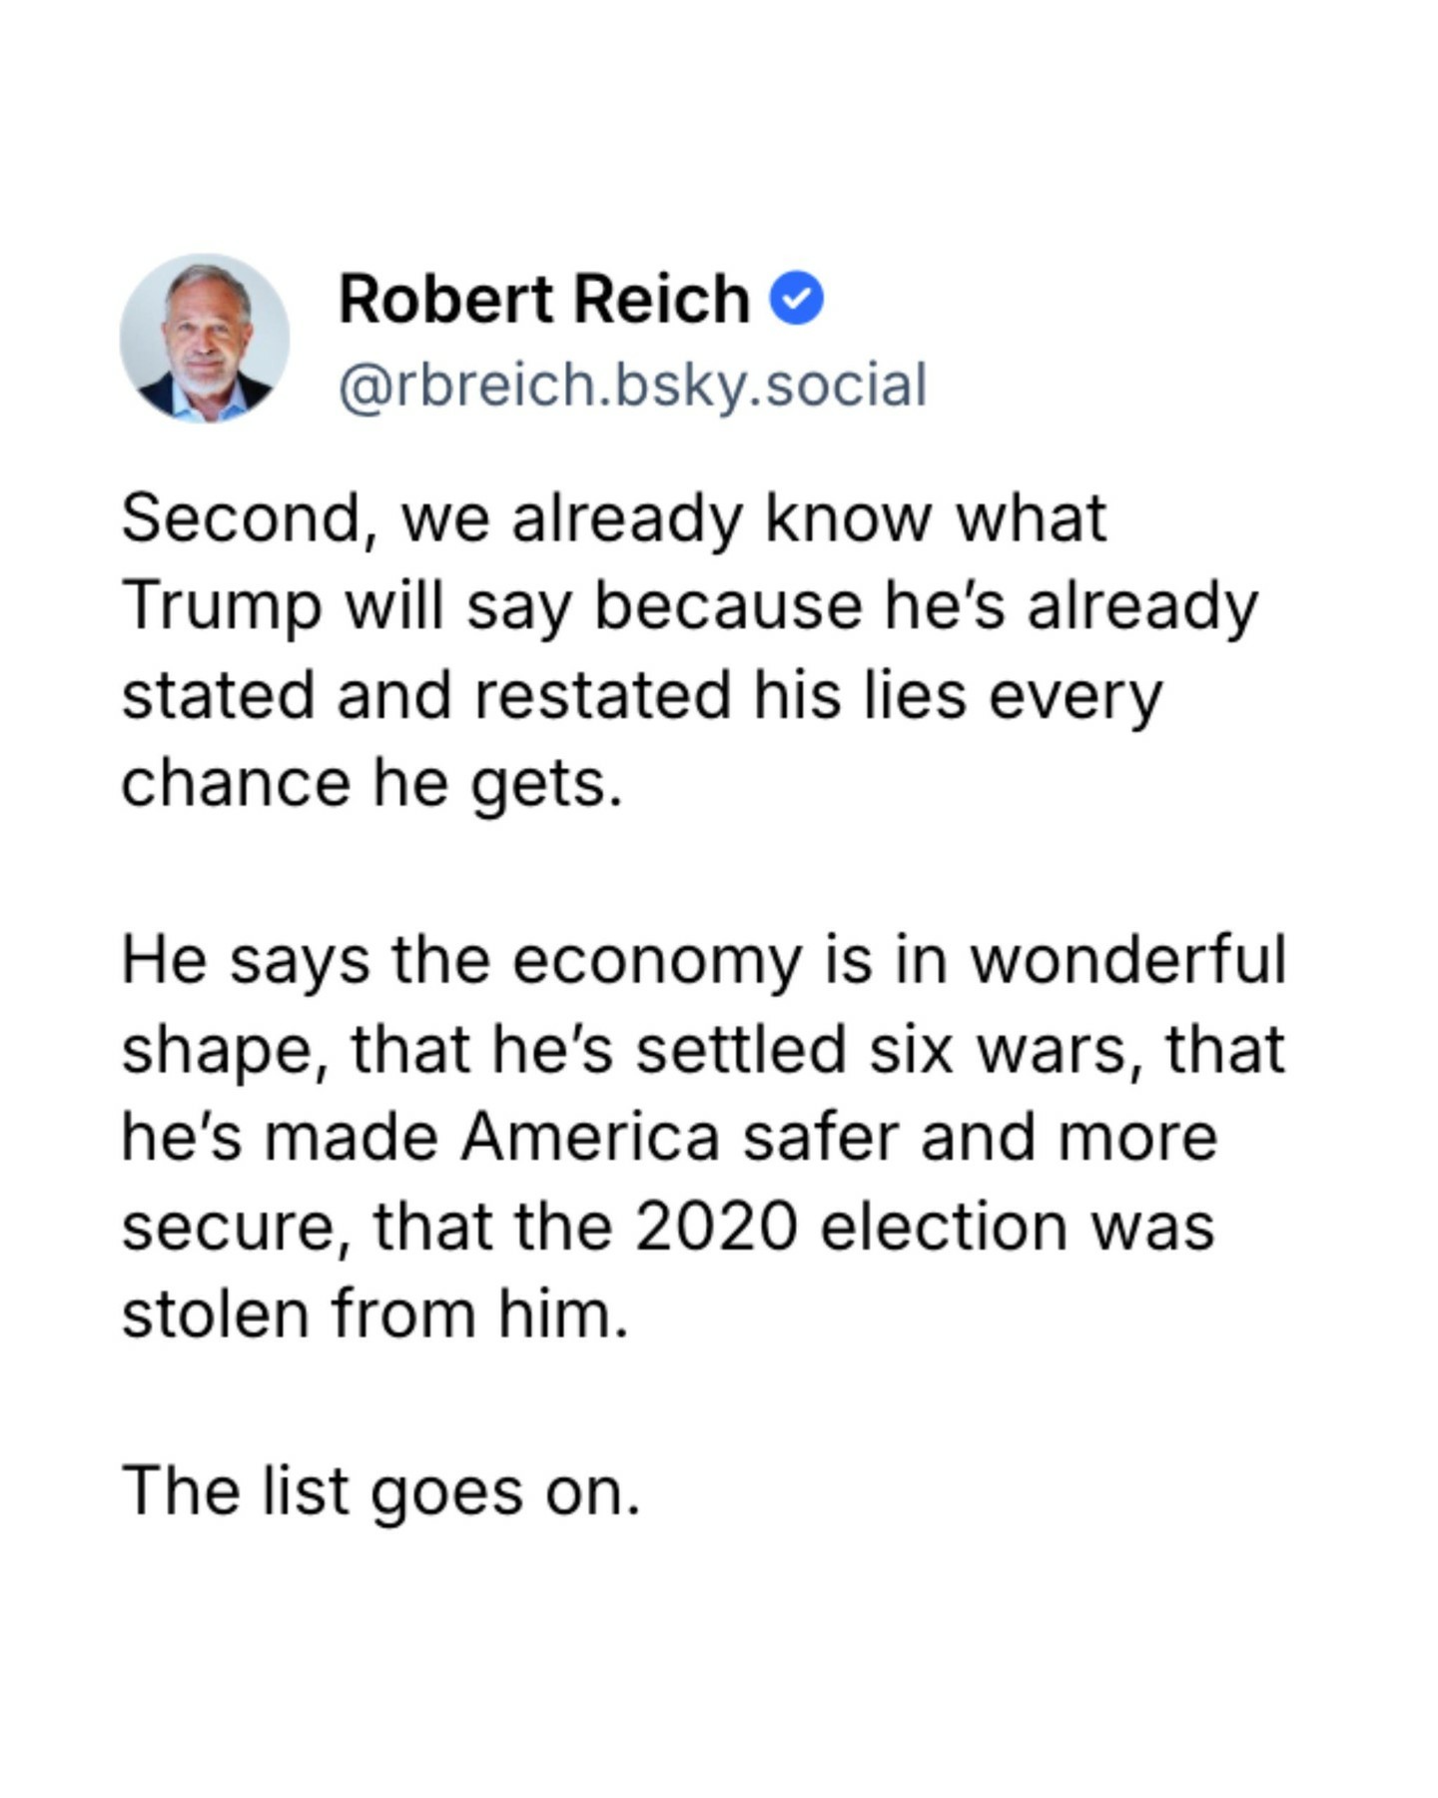
Task: Click the word "America" in the post
Action: point(589,1137)
